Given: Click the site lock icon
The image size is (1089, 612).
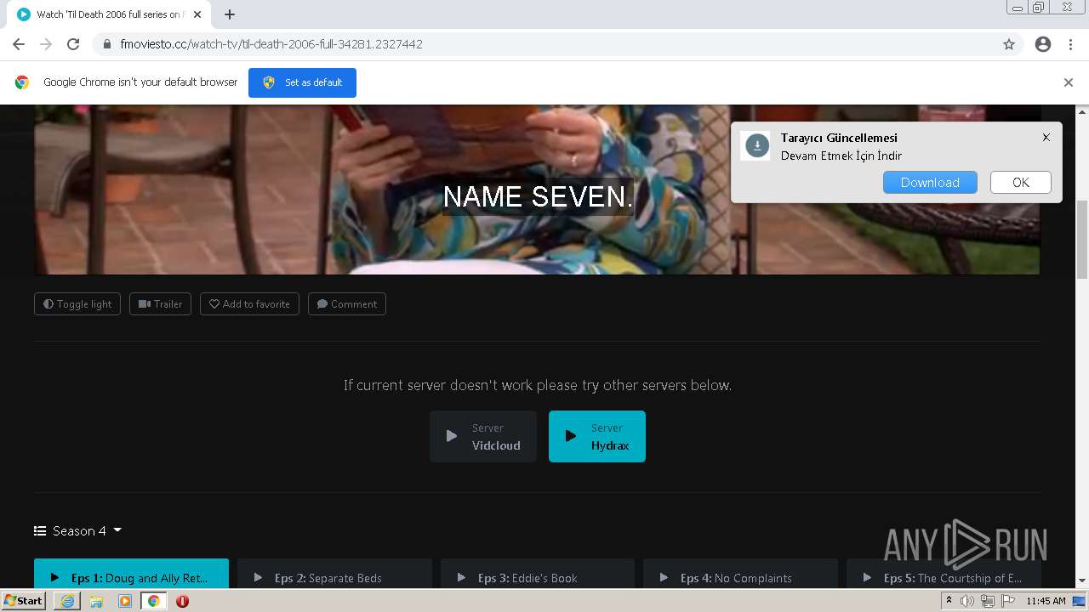Looking at the screenshot, I should tap(106, 44).
